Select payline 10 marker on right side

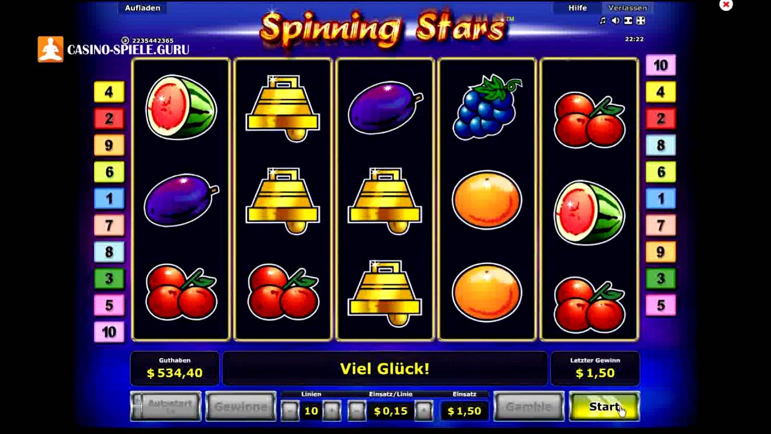click(661, 66)
